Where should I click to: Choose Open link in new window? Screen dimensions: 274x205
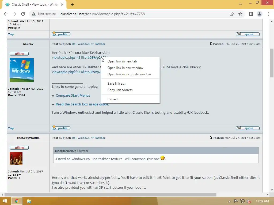tap(130, 68)
